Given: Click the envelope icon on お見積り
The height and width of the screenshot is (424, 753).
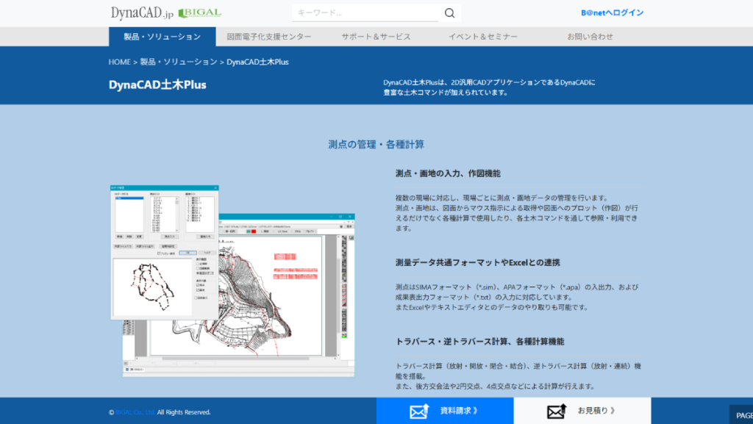Looking at the screenshot, I should pos(557,411).
